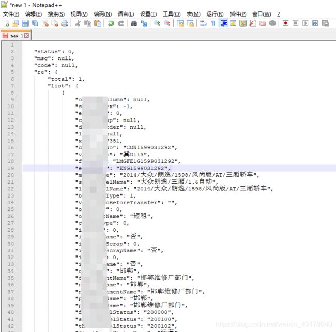Viewport: 336px width, 332px height.
Task: Open the 运行(R) menu
Action: [215, 14]
